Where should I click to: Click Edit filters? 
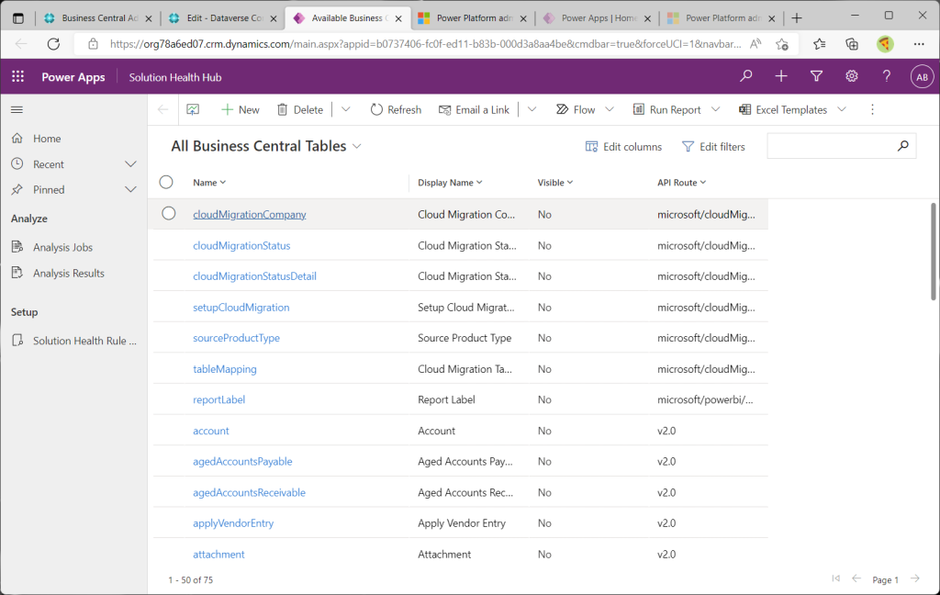(713, 147)
